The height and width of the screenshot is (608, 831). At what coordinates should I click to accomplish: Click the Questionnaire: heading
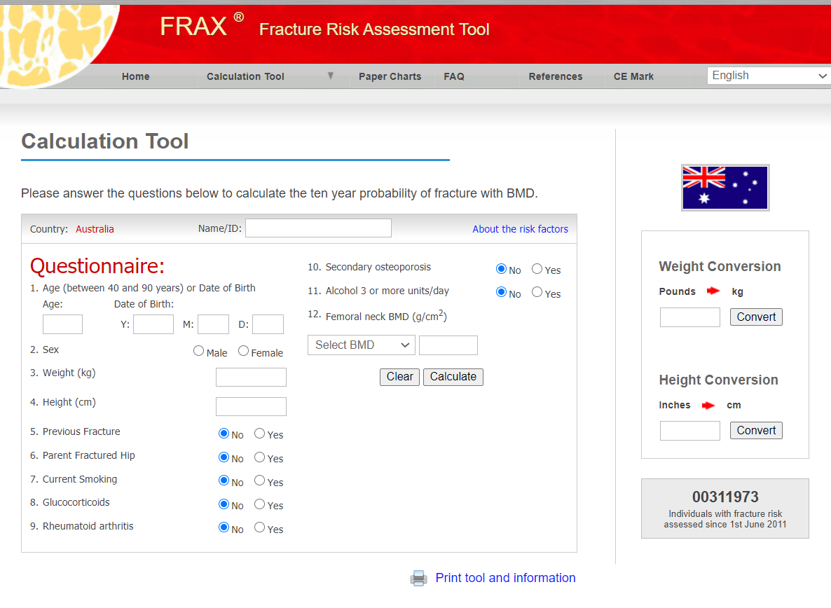pos(97,266)
